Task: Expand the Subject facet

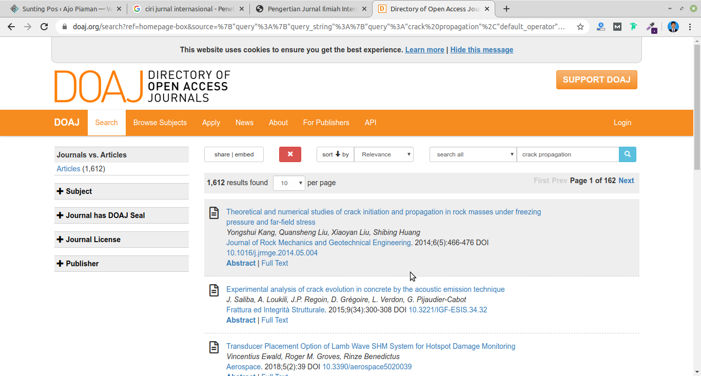Action: (x=122, y=191)
